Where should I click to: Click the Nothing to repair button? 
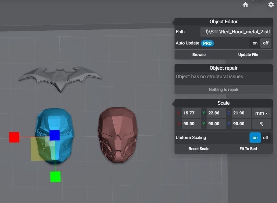tap(224, 90)
